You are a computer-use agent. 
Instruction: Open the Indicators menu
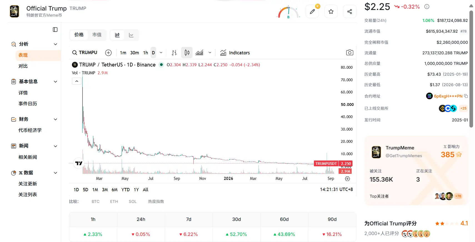[235, 53]
